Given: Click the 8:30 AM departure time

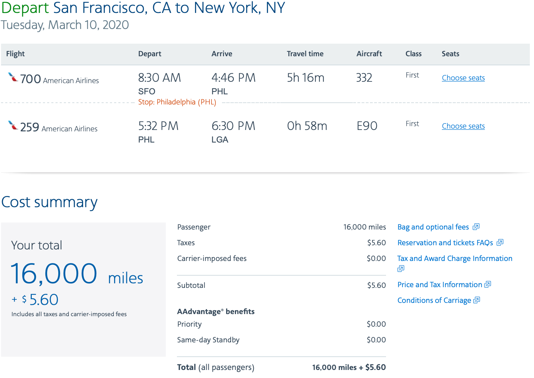Looking at the screenshot, I should (x=160, y=78).
